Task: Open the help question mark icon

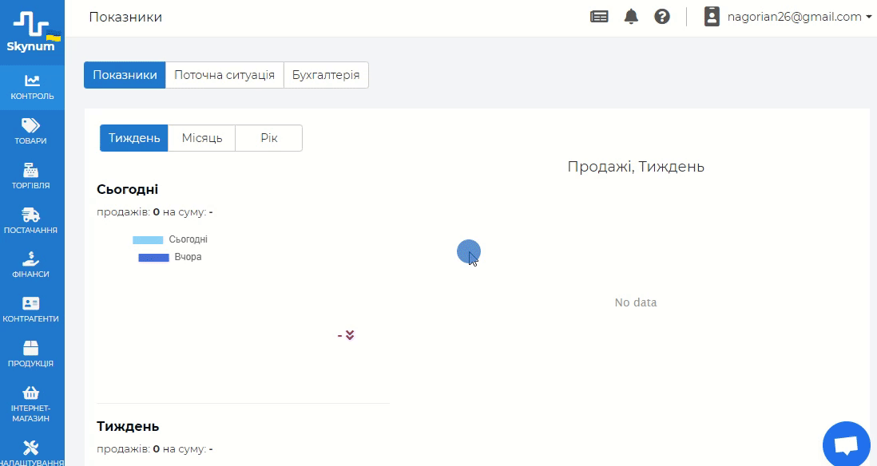Action: coord(662,17)
